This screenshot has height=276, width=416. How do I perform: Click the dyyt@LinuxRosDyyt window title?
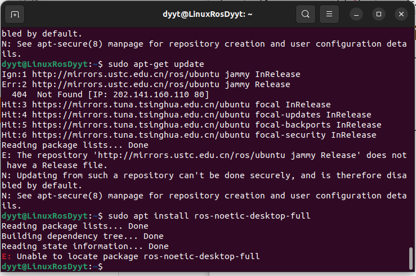208,14
